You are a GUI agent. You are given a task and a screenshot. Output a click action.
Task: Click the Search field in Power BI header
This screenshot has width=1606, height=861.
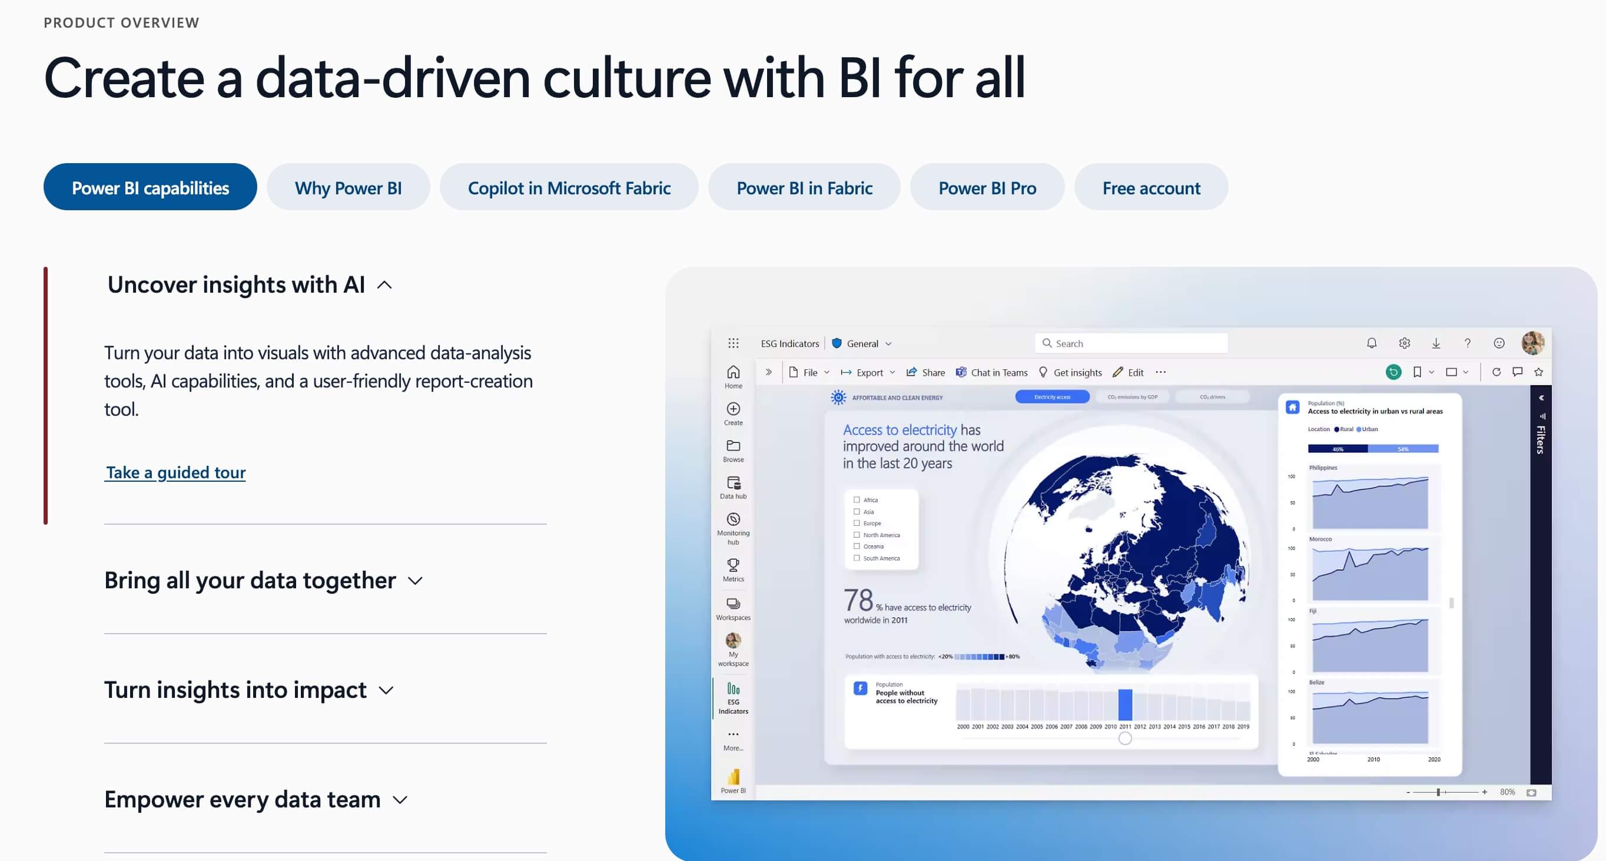(x=1131, y=343)
